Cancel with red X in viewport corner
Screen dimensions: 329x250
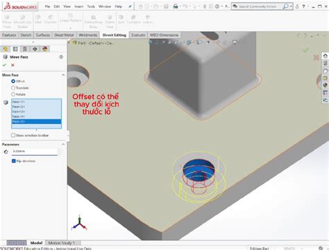pos(316,57)
